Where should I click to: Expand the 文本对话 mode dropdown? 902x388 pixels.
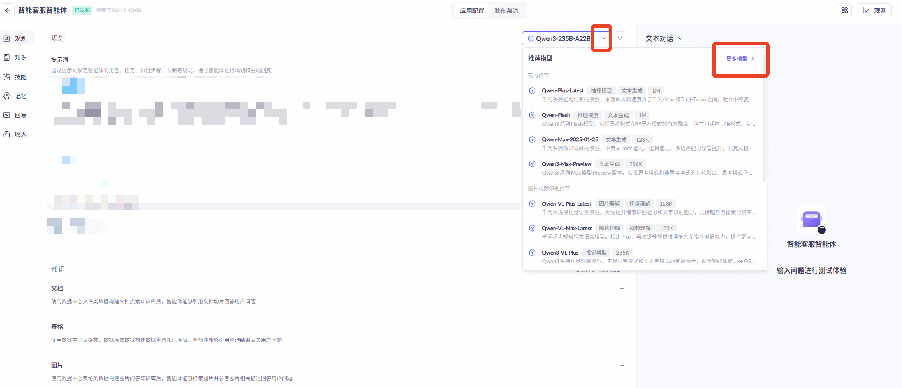coord(664,38)
